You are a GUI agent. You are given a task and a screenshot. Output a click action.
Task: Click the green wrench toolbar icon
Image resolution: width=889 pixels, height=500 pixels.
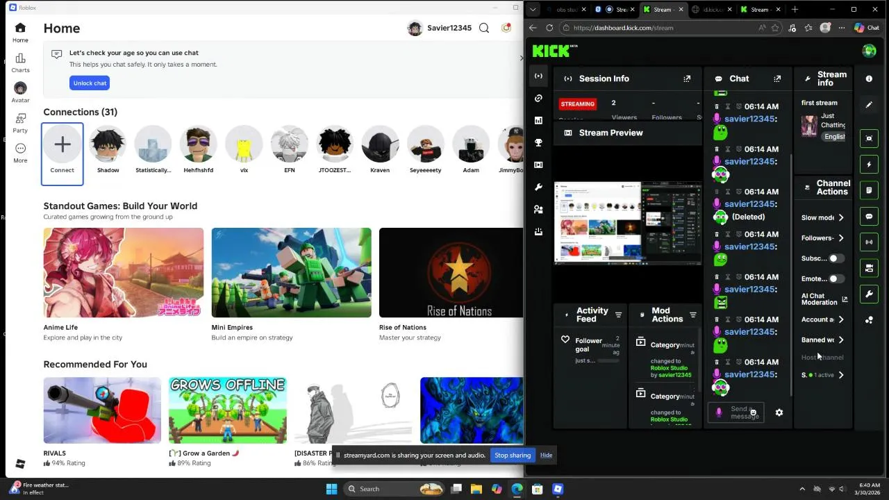869,294
